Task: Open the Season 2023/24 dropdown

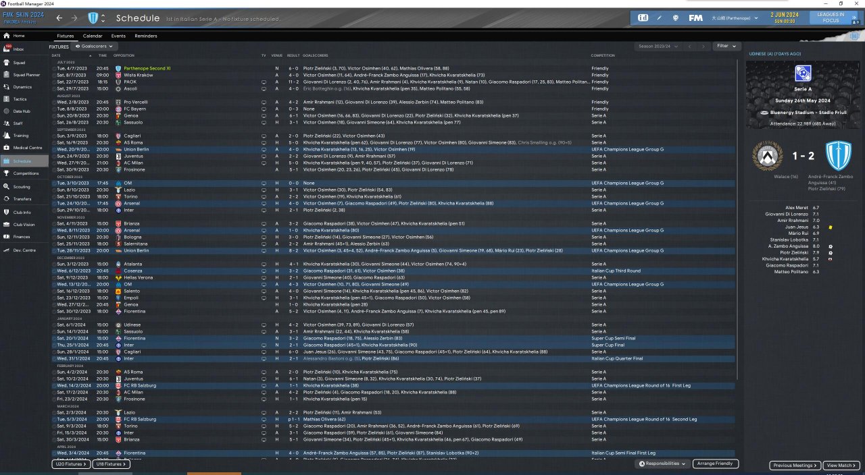Action: 658,46
